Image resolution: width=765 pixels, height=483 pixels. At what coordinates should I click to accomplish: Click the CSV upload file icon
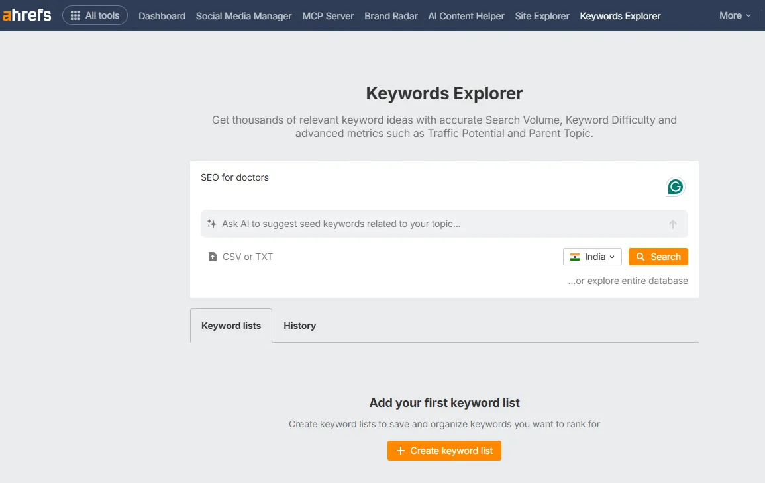213,257
